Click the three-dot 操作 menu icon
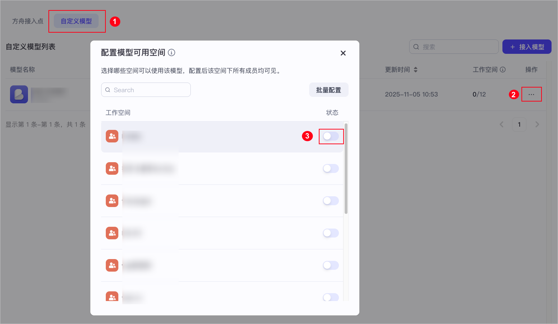 pos(531,94)
